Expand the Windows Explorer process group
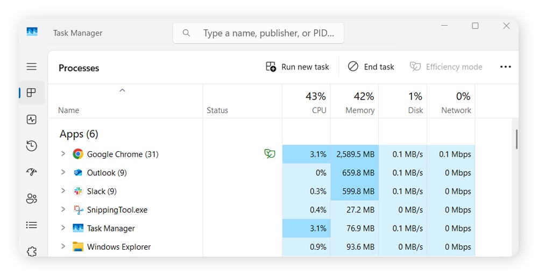538x276 pixels. point(63,246)
